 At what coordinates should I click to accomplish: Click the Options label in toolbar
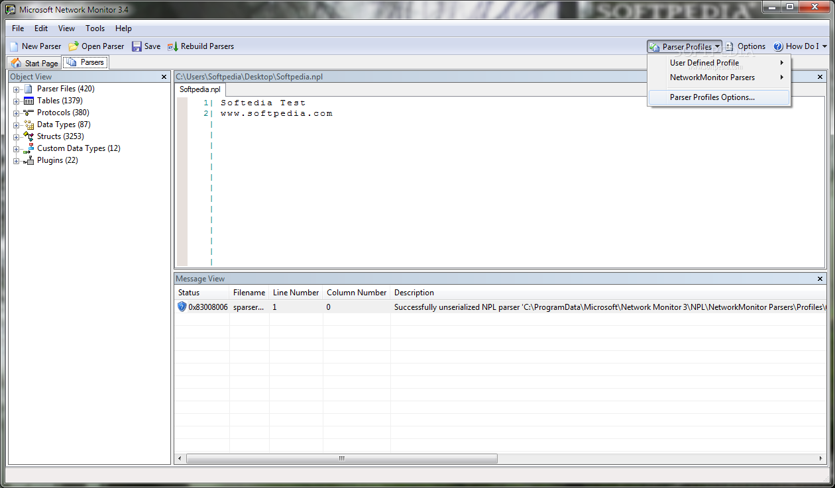coord(751,46)
